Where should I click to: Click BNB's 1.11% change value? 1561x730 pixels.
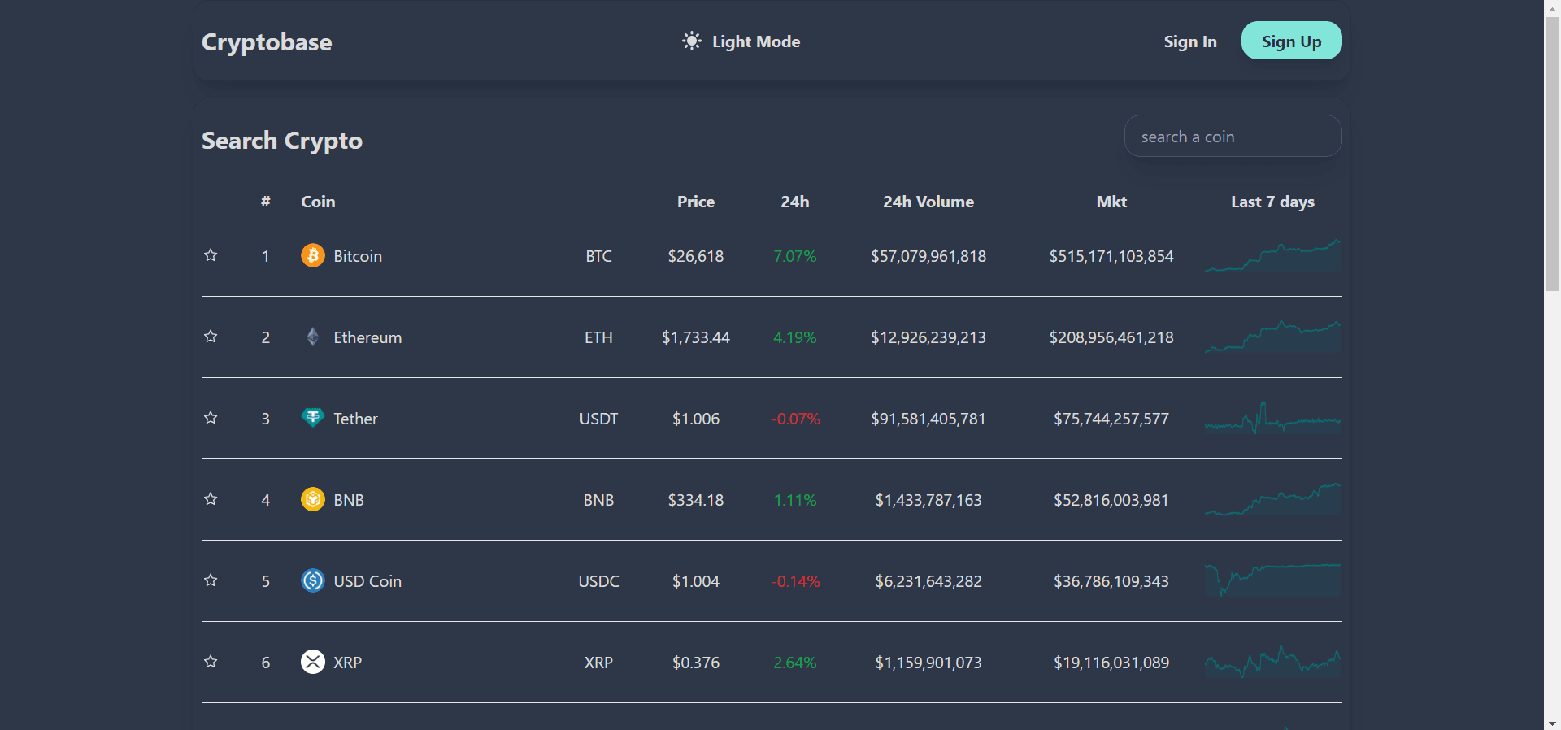point(795,500)
